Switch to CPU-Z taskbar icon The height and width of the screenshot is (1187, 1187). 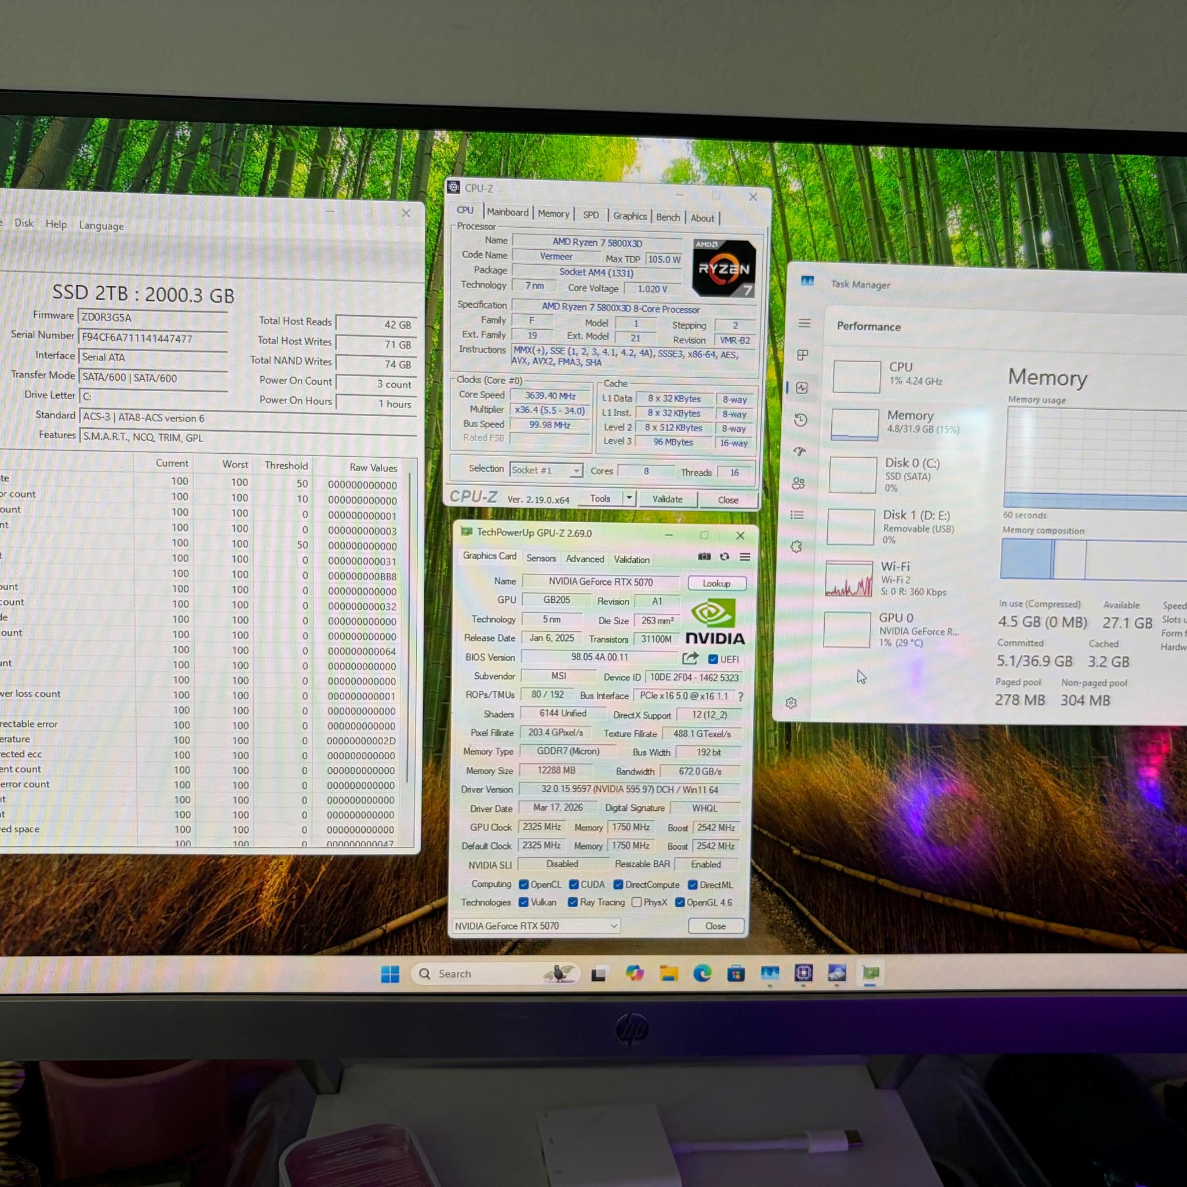click(804, 973)
